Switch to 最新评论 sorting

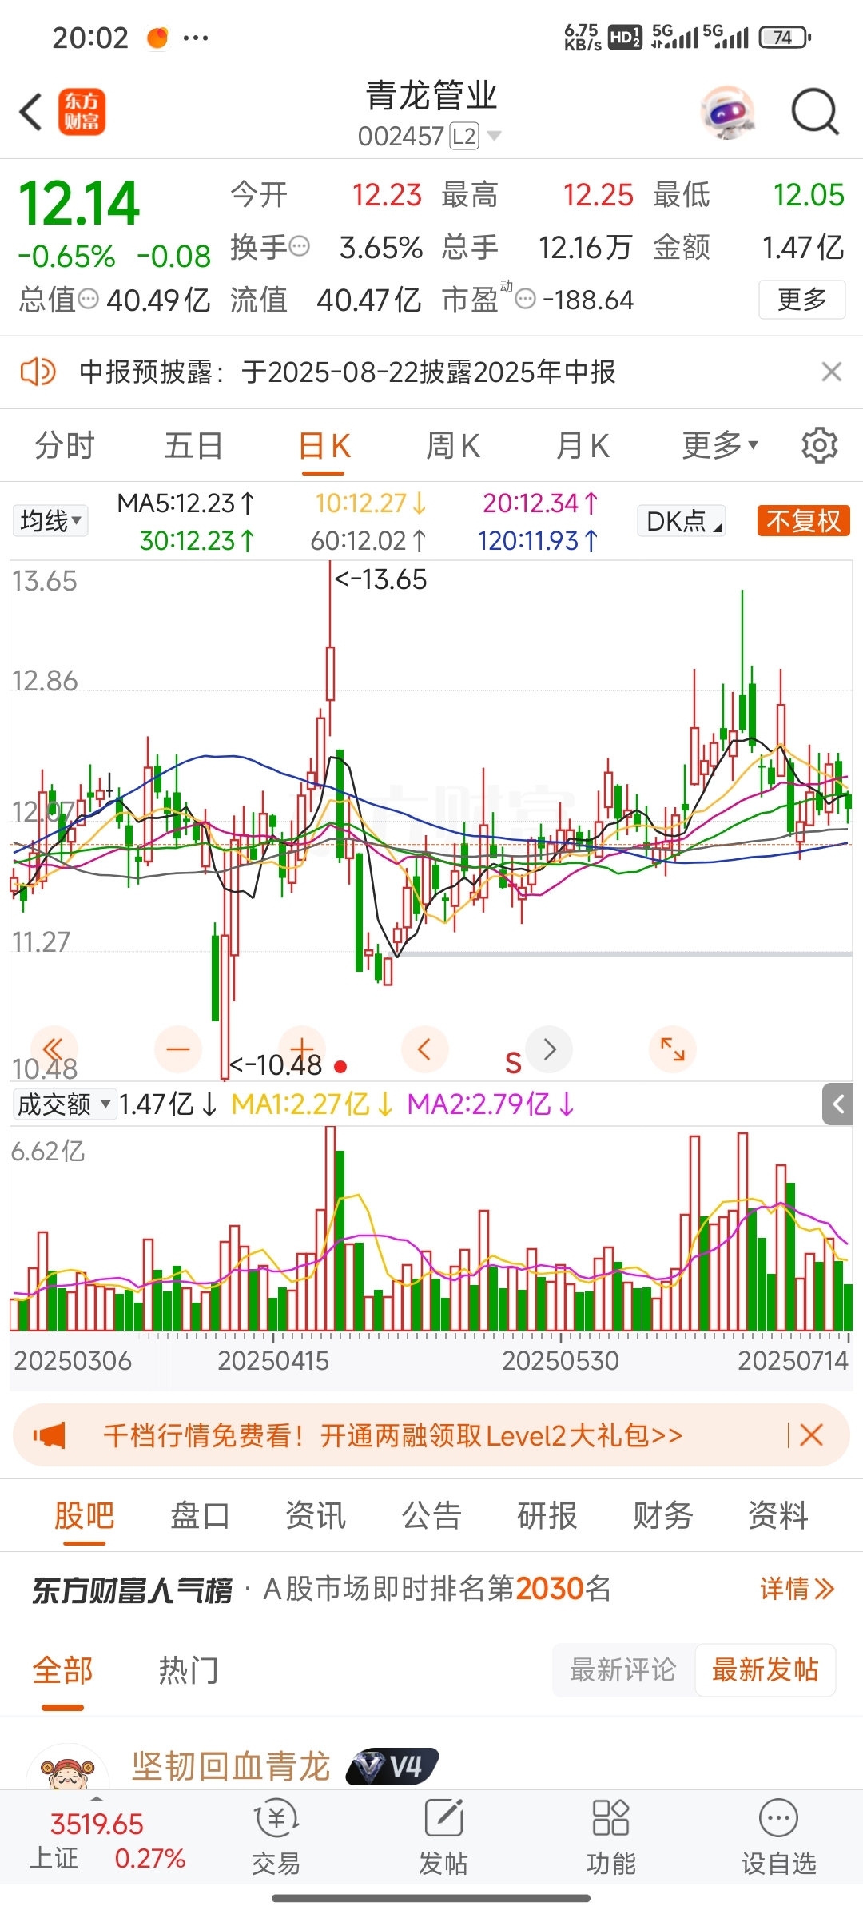click(x=623, y=1669)
